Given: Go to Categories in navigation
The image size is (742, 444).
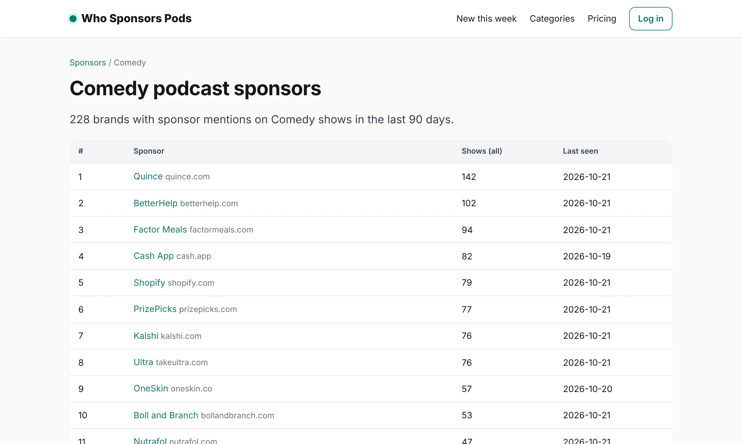Looking at the screenshot, I should 552,19.
